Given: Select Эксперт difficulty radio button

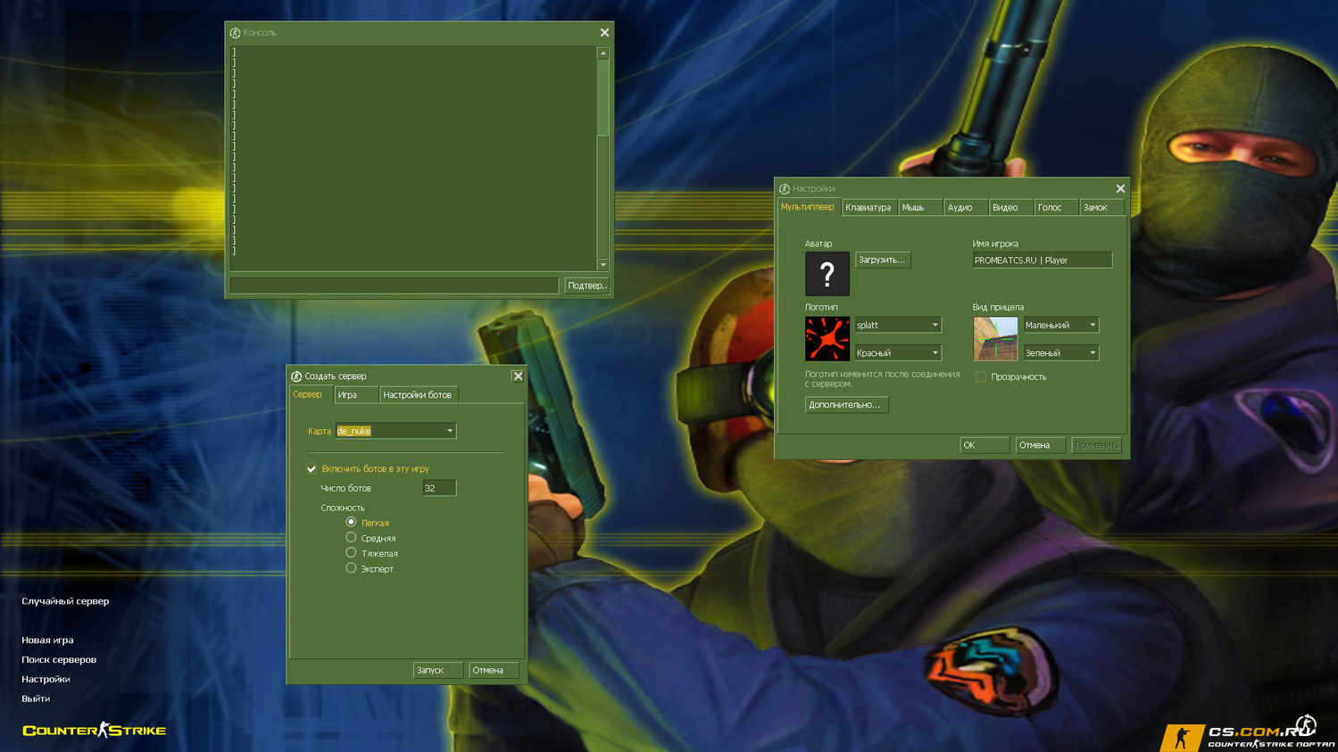Looking at the screenshot, I should (x=351, y=568).
